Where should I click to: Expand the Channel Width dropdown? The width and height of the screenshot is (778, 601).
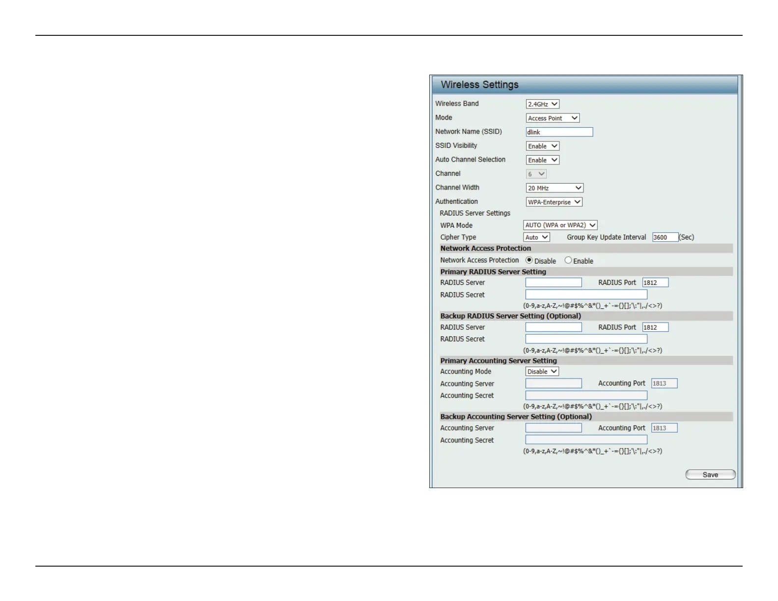click(554, 188)
